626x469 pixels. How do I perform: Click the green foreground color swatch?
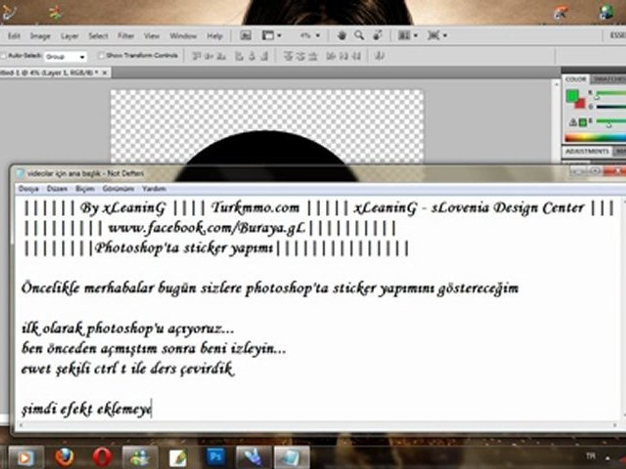[x=573, y=95]
